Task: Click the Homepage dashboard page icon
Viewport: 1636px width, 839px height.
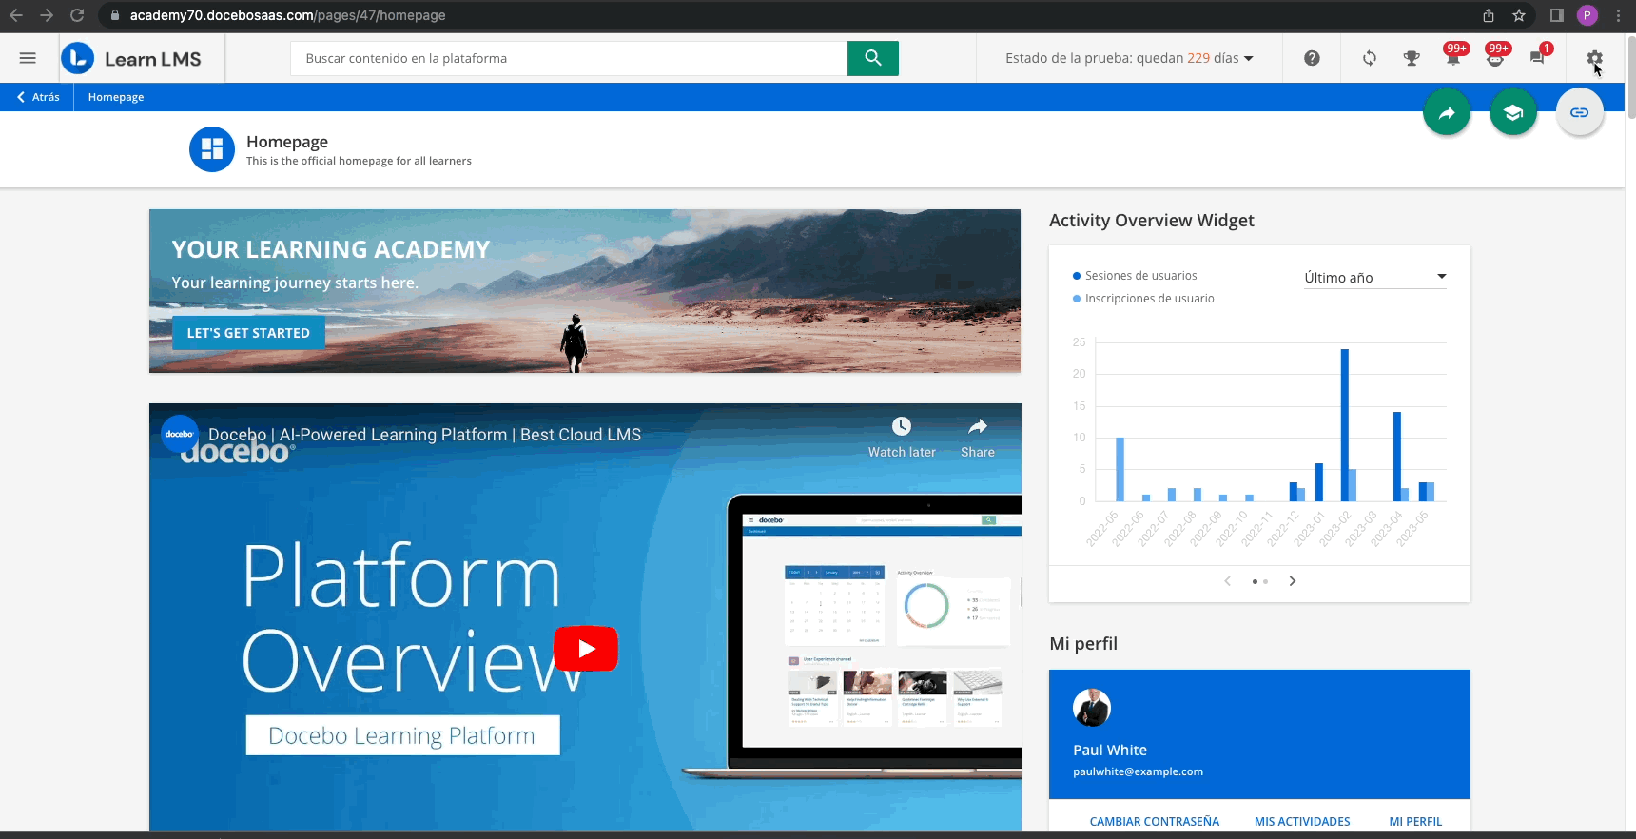Action: [x=212, y=149]
